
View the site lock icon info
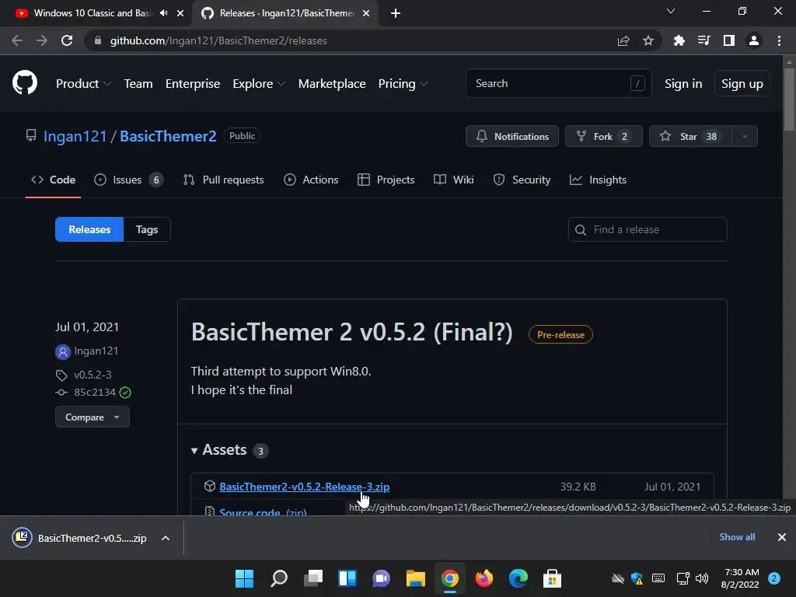98,40
